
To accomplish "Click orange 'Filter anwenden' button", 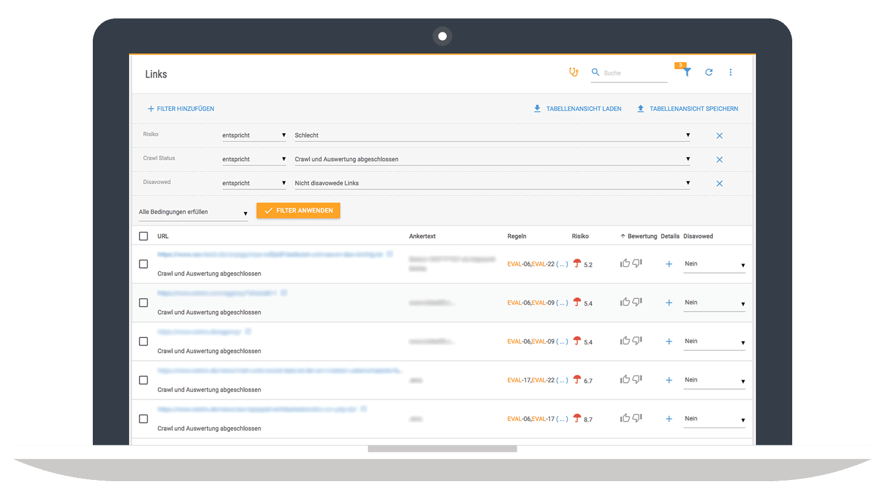I will [x=298, y=211].
